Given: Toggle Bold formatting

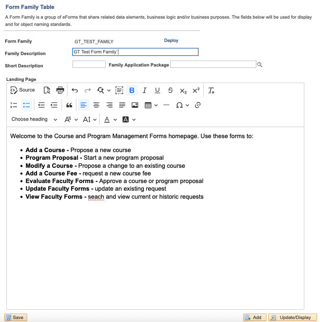Looking at the screenshot, I should point(132,90).
